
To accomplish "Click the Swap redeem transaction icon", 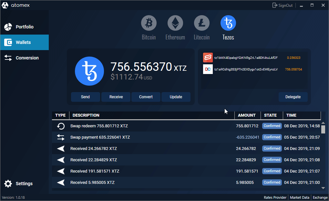I will click(61, 126).
